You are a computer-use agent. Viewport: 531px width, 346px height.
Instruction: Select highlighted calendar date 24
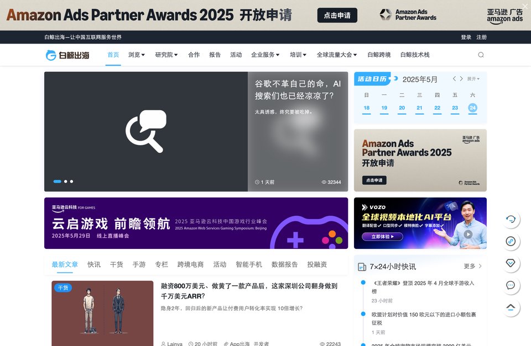pos(473,108)
